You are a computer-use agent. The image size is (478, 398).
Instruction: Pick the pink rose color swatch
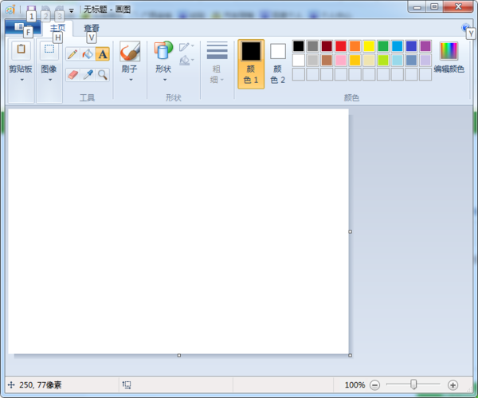(x=341, y=61)
